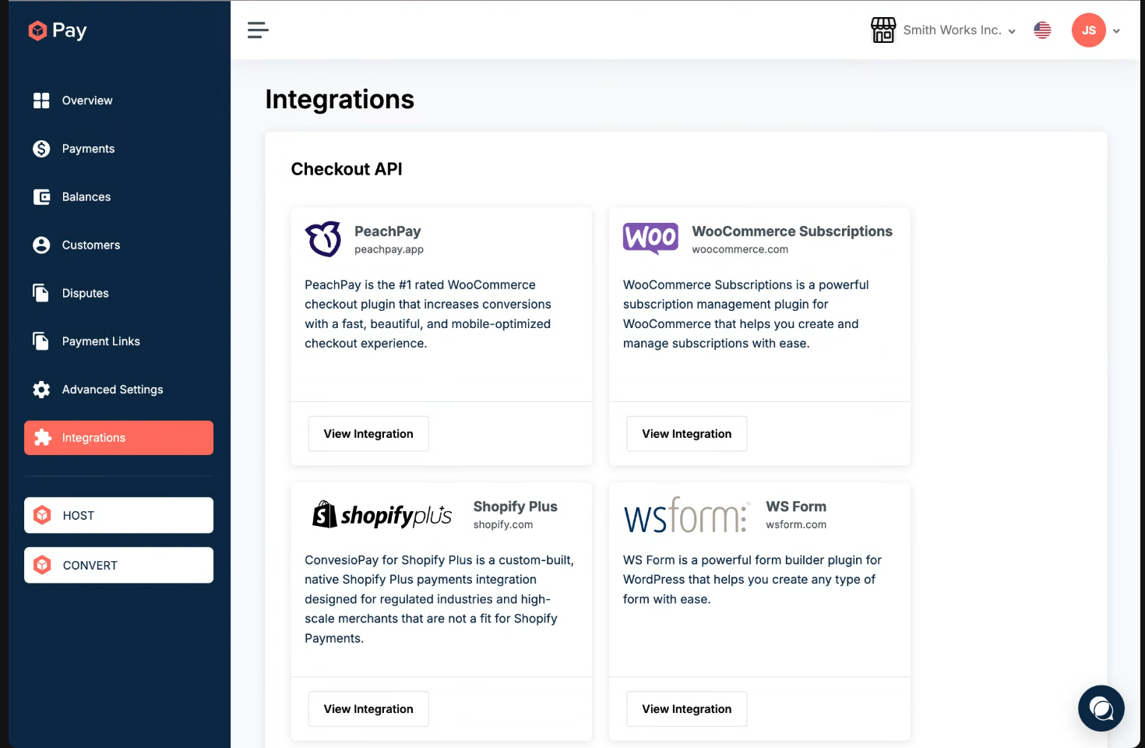Switch to the HOST product
Screen dimensions: 1145x748
tap(118, 515)
